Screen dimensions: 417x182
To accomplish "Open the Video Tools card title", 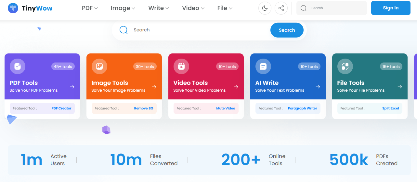I will coord(191,83).
